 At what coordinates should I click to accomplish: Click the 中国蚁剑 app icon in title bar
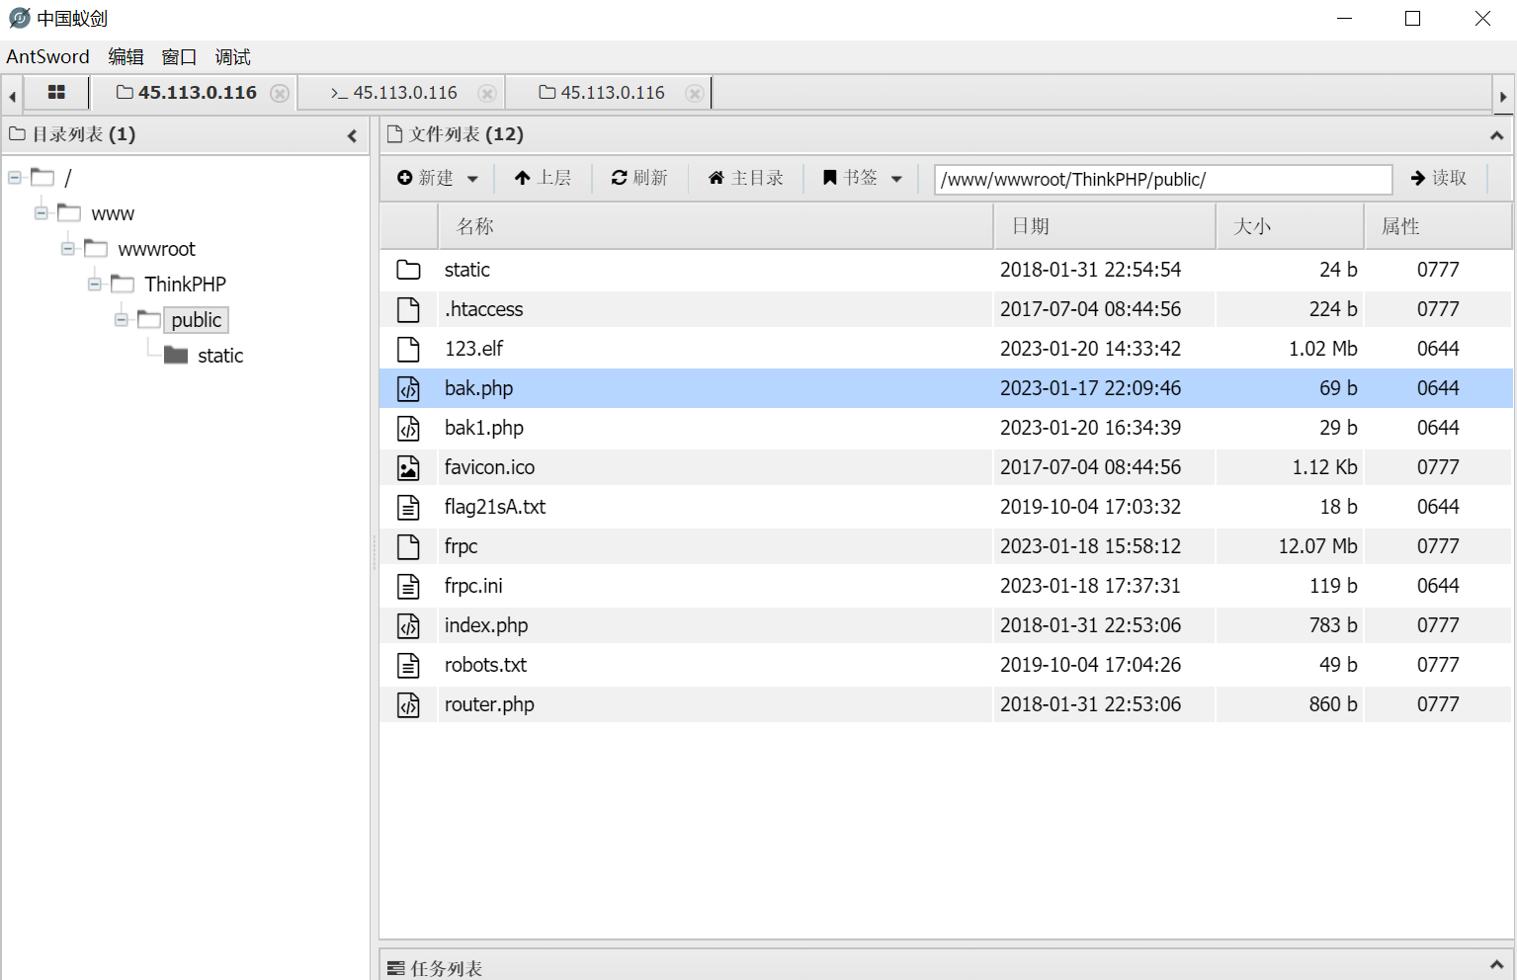point(20,18)
